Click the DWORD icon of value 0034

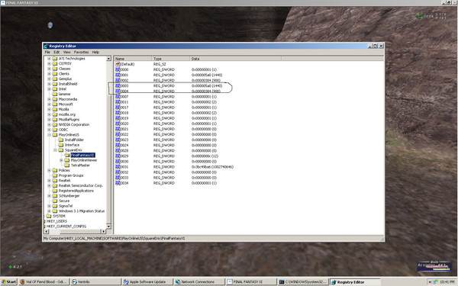coord(118,183)
